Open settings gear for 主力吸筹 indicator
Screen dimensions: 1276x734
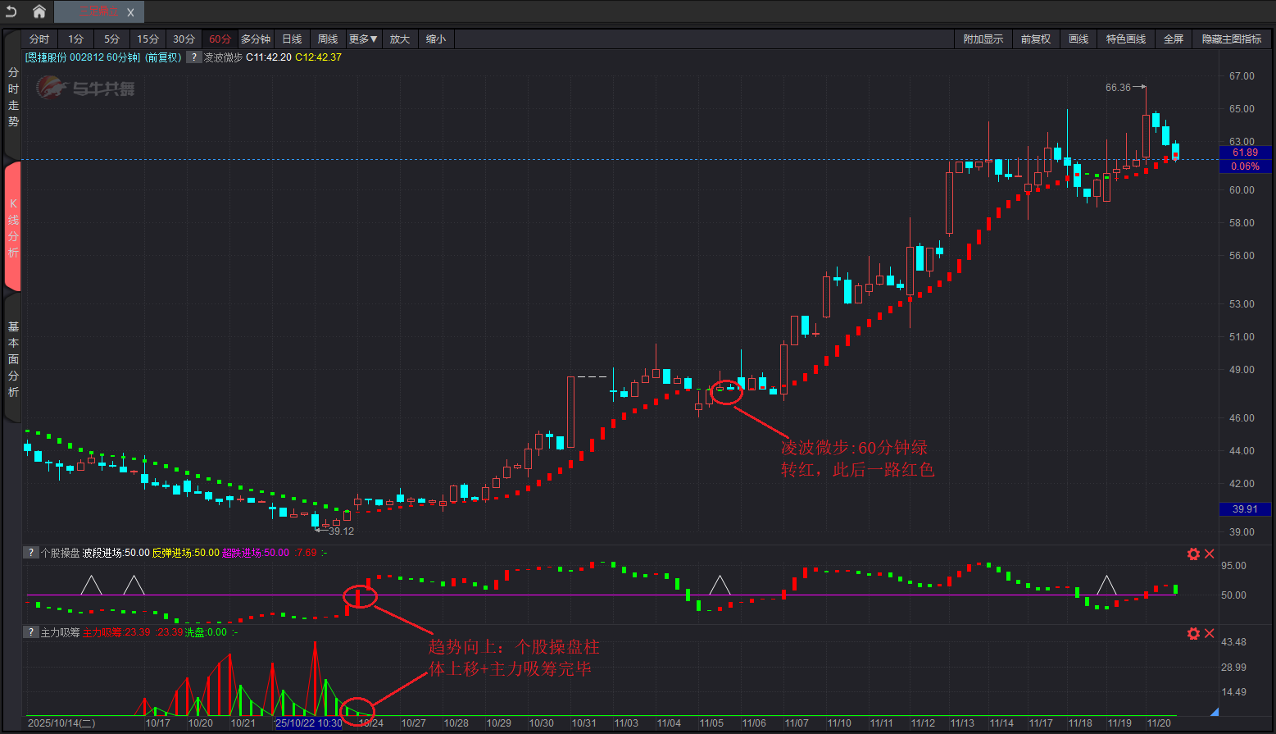1193,634
